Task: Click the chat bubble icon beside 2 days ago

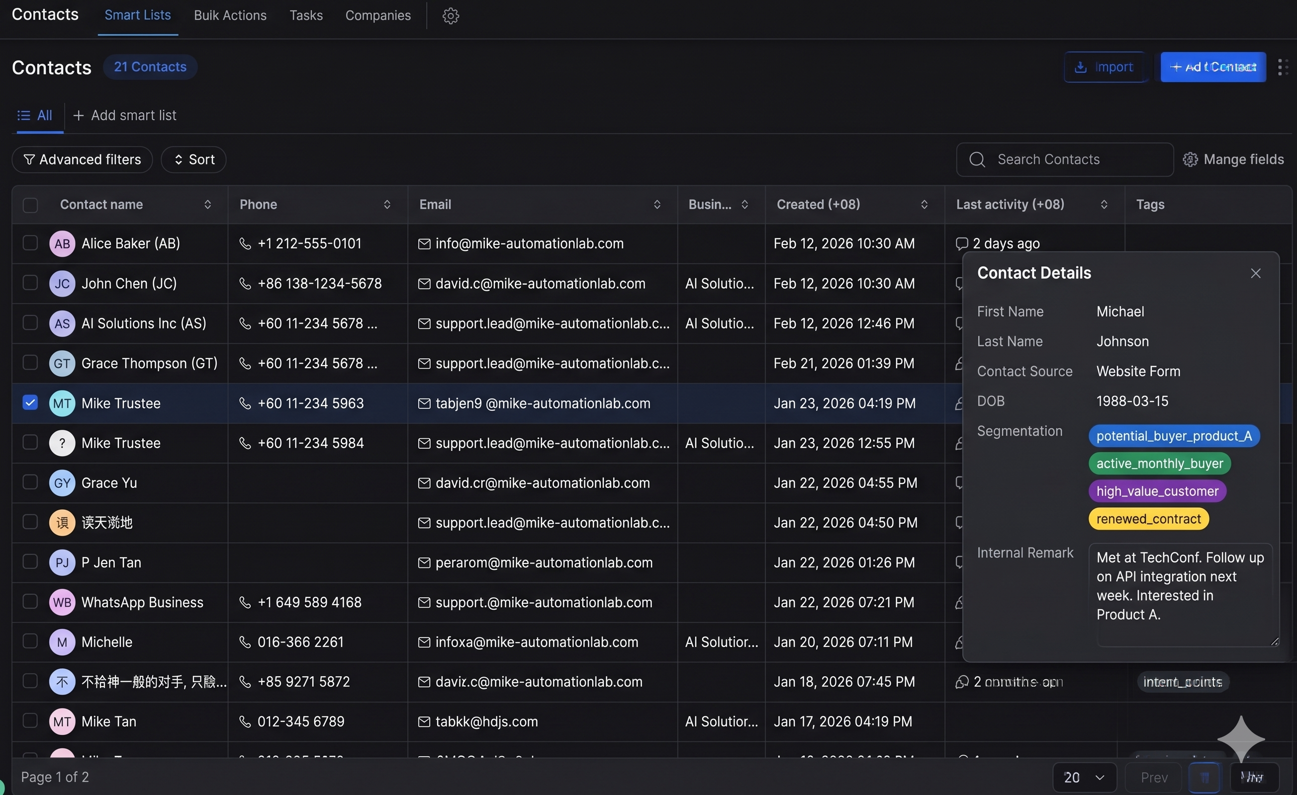Action: tap(962, 243)
